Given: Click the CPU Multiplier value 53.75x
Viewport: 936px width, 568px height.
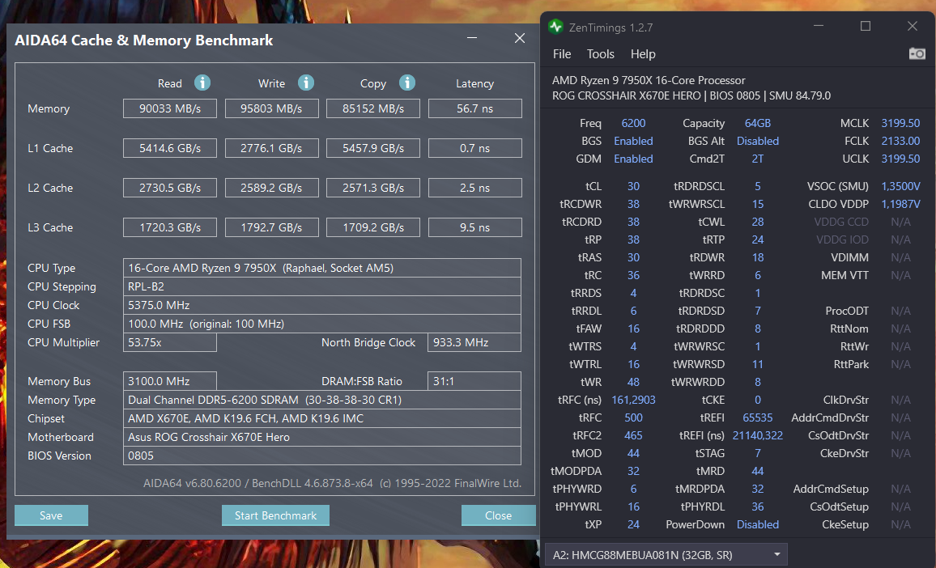Looking at the screenshot, I should point(170,342).
